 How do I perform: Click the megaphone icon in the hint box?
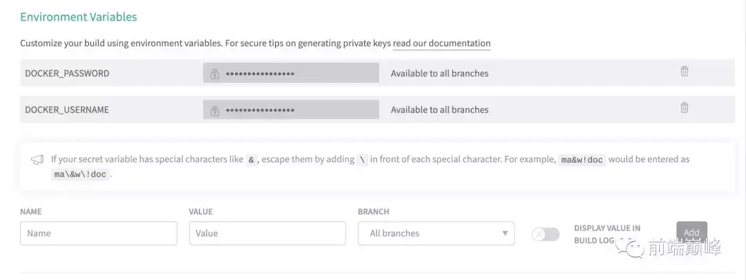pos(37,160)
